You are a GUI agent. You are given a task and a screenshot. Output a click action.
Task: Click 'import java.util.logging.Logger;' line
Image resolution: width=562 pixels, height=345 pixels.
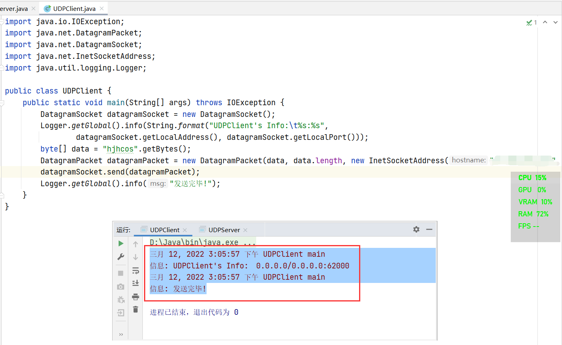click(76, 68)
